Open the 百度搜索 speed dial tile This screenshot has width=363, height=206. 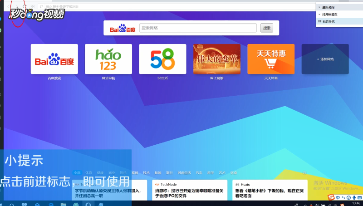click(54, 59)
